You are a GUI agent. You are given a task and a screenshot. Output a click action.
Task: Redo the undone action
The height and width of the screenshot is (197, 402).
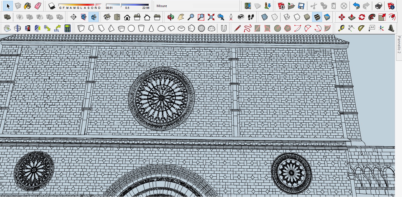pos(366,6)
